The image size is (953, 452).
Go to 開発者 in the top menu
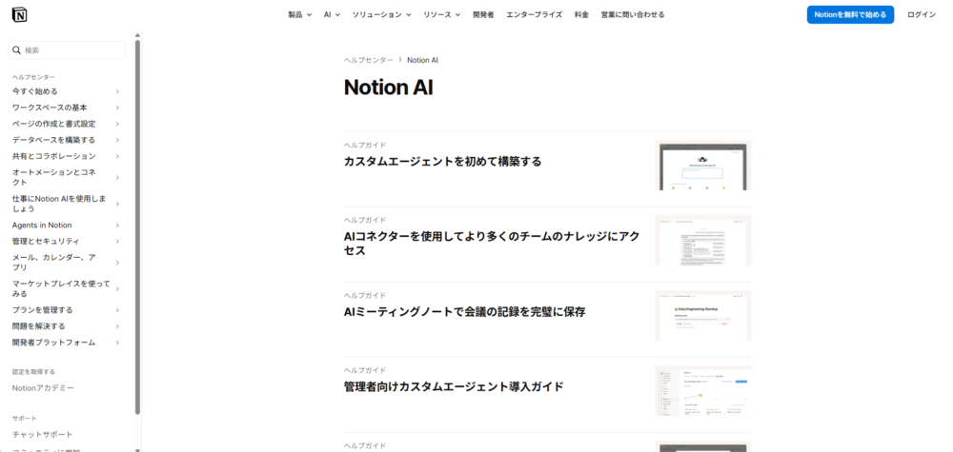pos(483,14)
